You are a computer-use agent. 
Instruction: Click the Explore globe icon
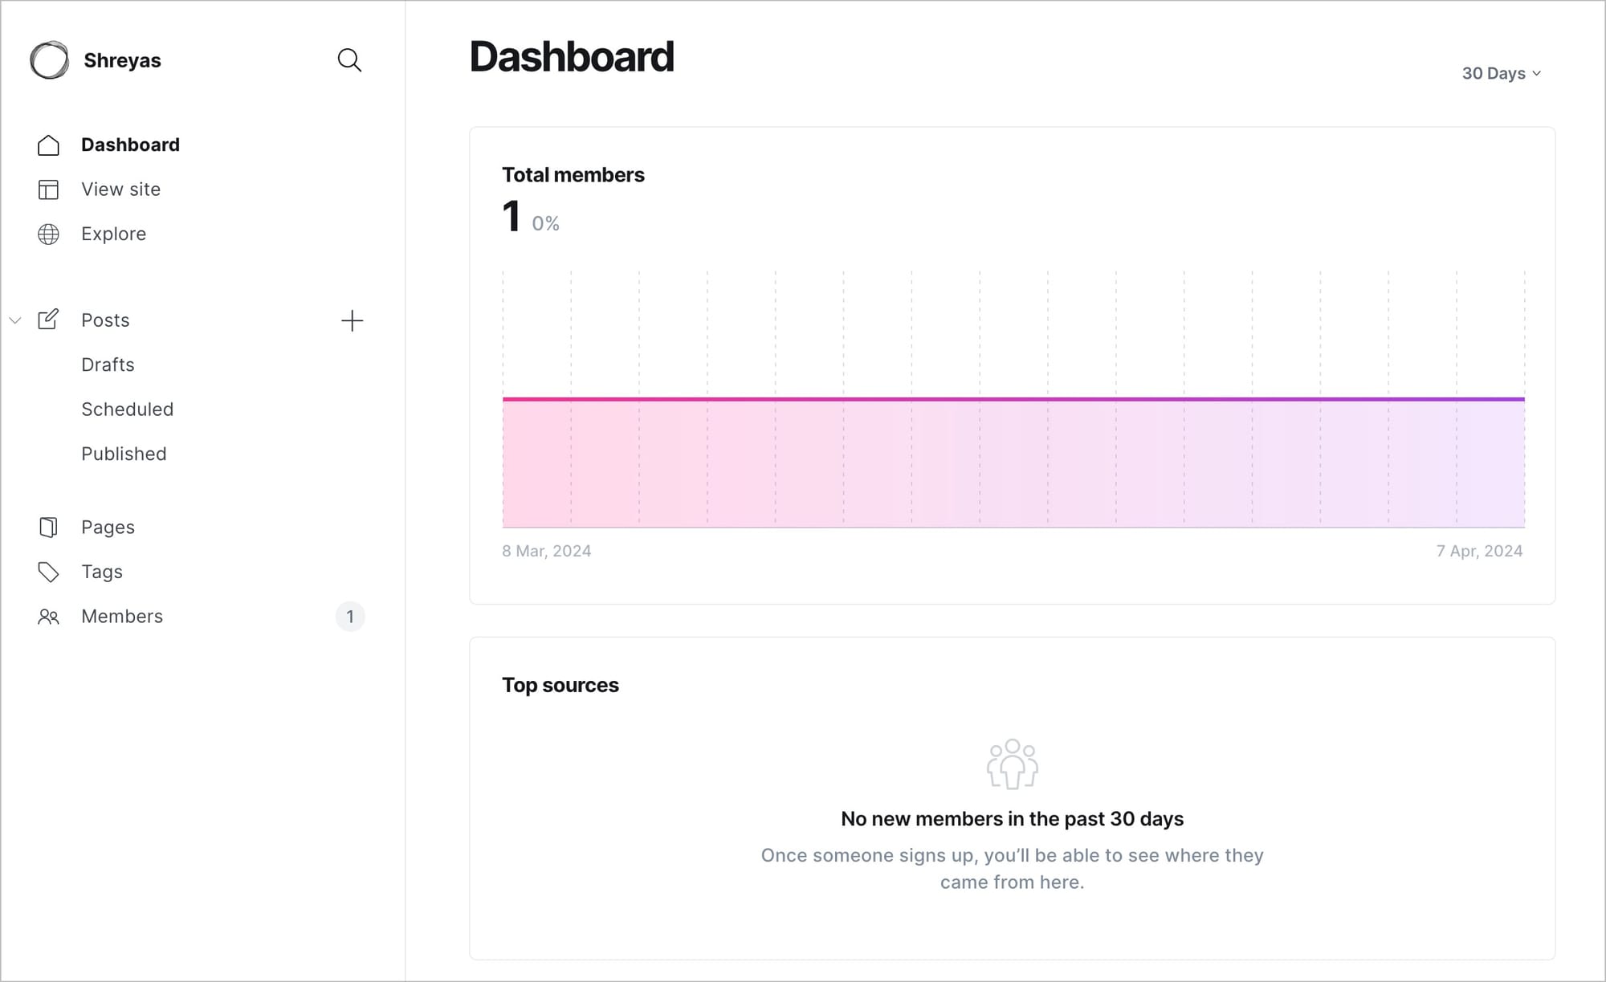48,234
